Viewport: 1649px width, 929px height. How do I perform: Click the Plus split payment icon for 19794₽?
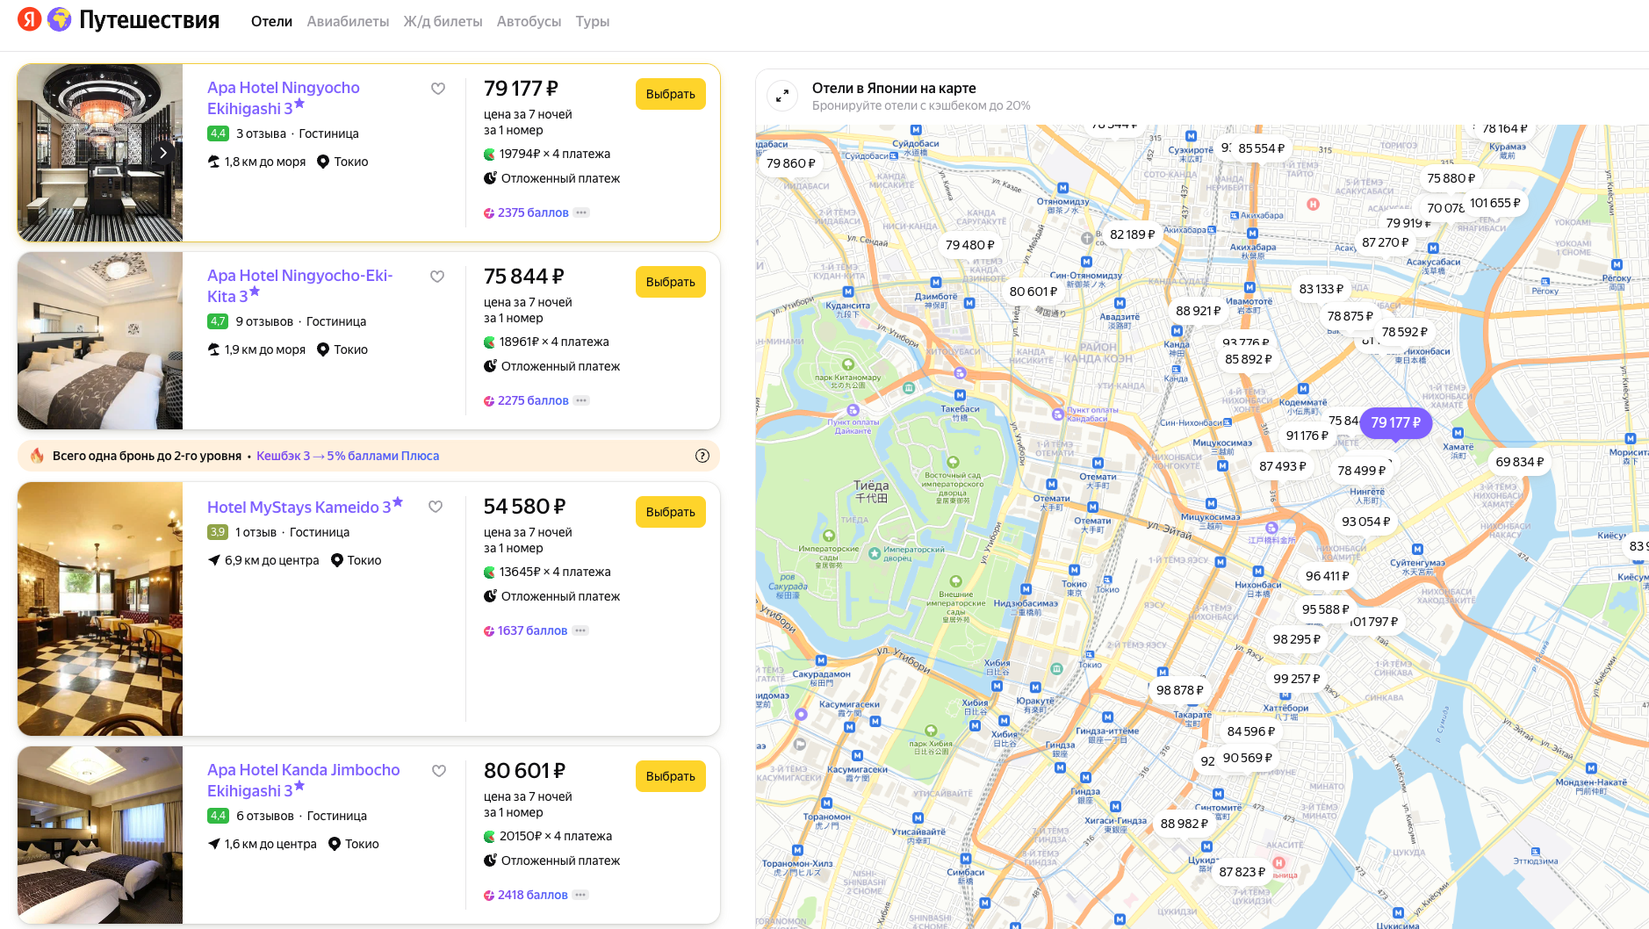pos(489,155)
